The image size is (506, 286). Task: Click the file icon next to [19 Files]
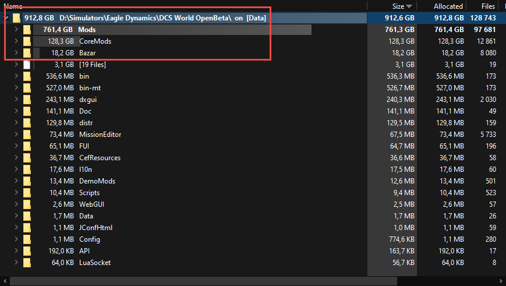click(x=27, y=65)
